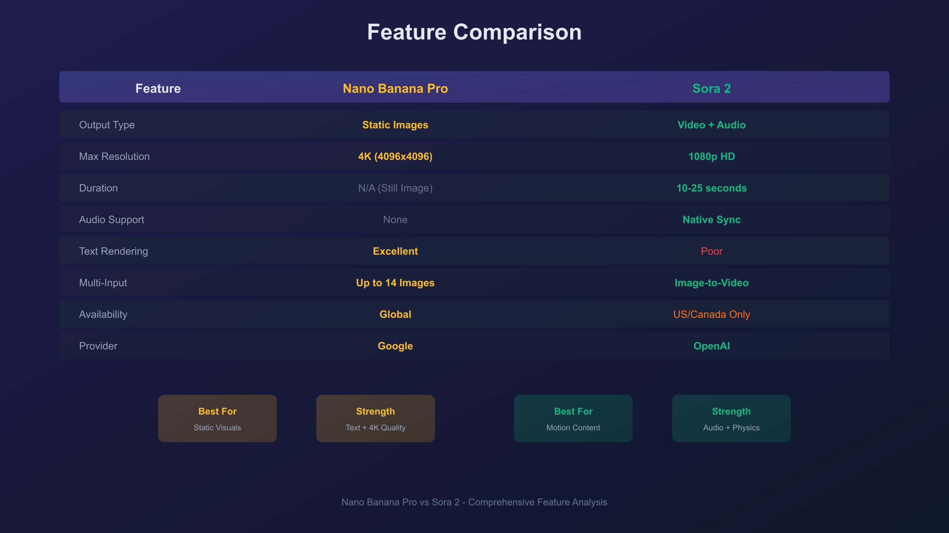Open the OpenAI provider link
The height and width of the screenshot is (533, 949).
pyautogui.click(x=711, y=346)
